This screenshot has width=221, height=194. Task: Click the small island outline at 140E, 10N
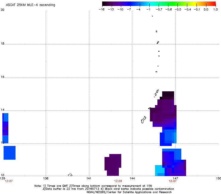tap(70, 175)
